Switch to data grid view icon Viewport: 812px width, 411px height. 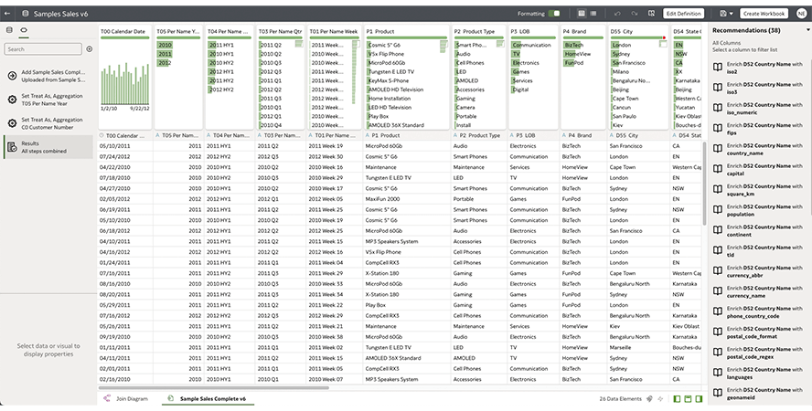click(582, 14)
